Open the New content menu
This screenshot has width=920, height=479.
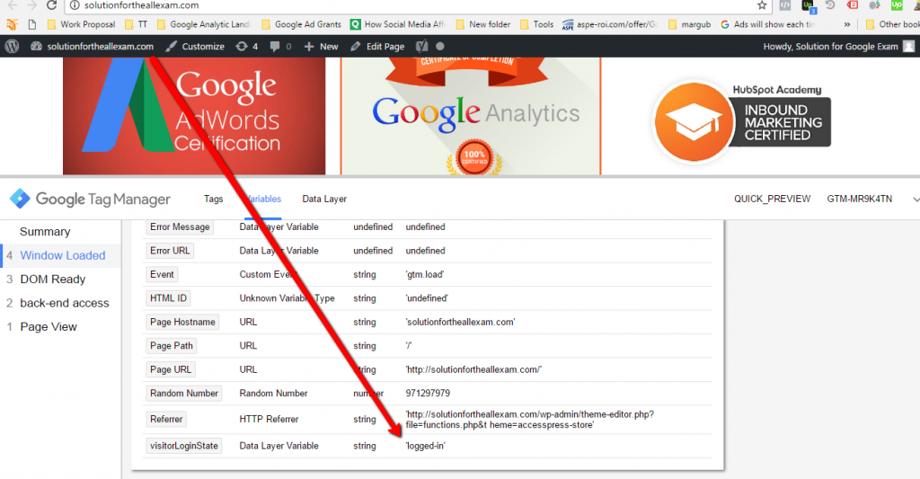pyautogui.click(x=321, y=47)
